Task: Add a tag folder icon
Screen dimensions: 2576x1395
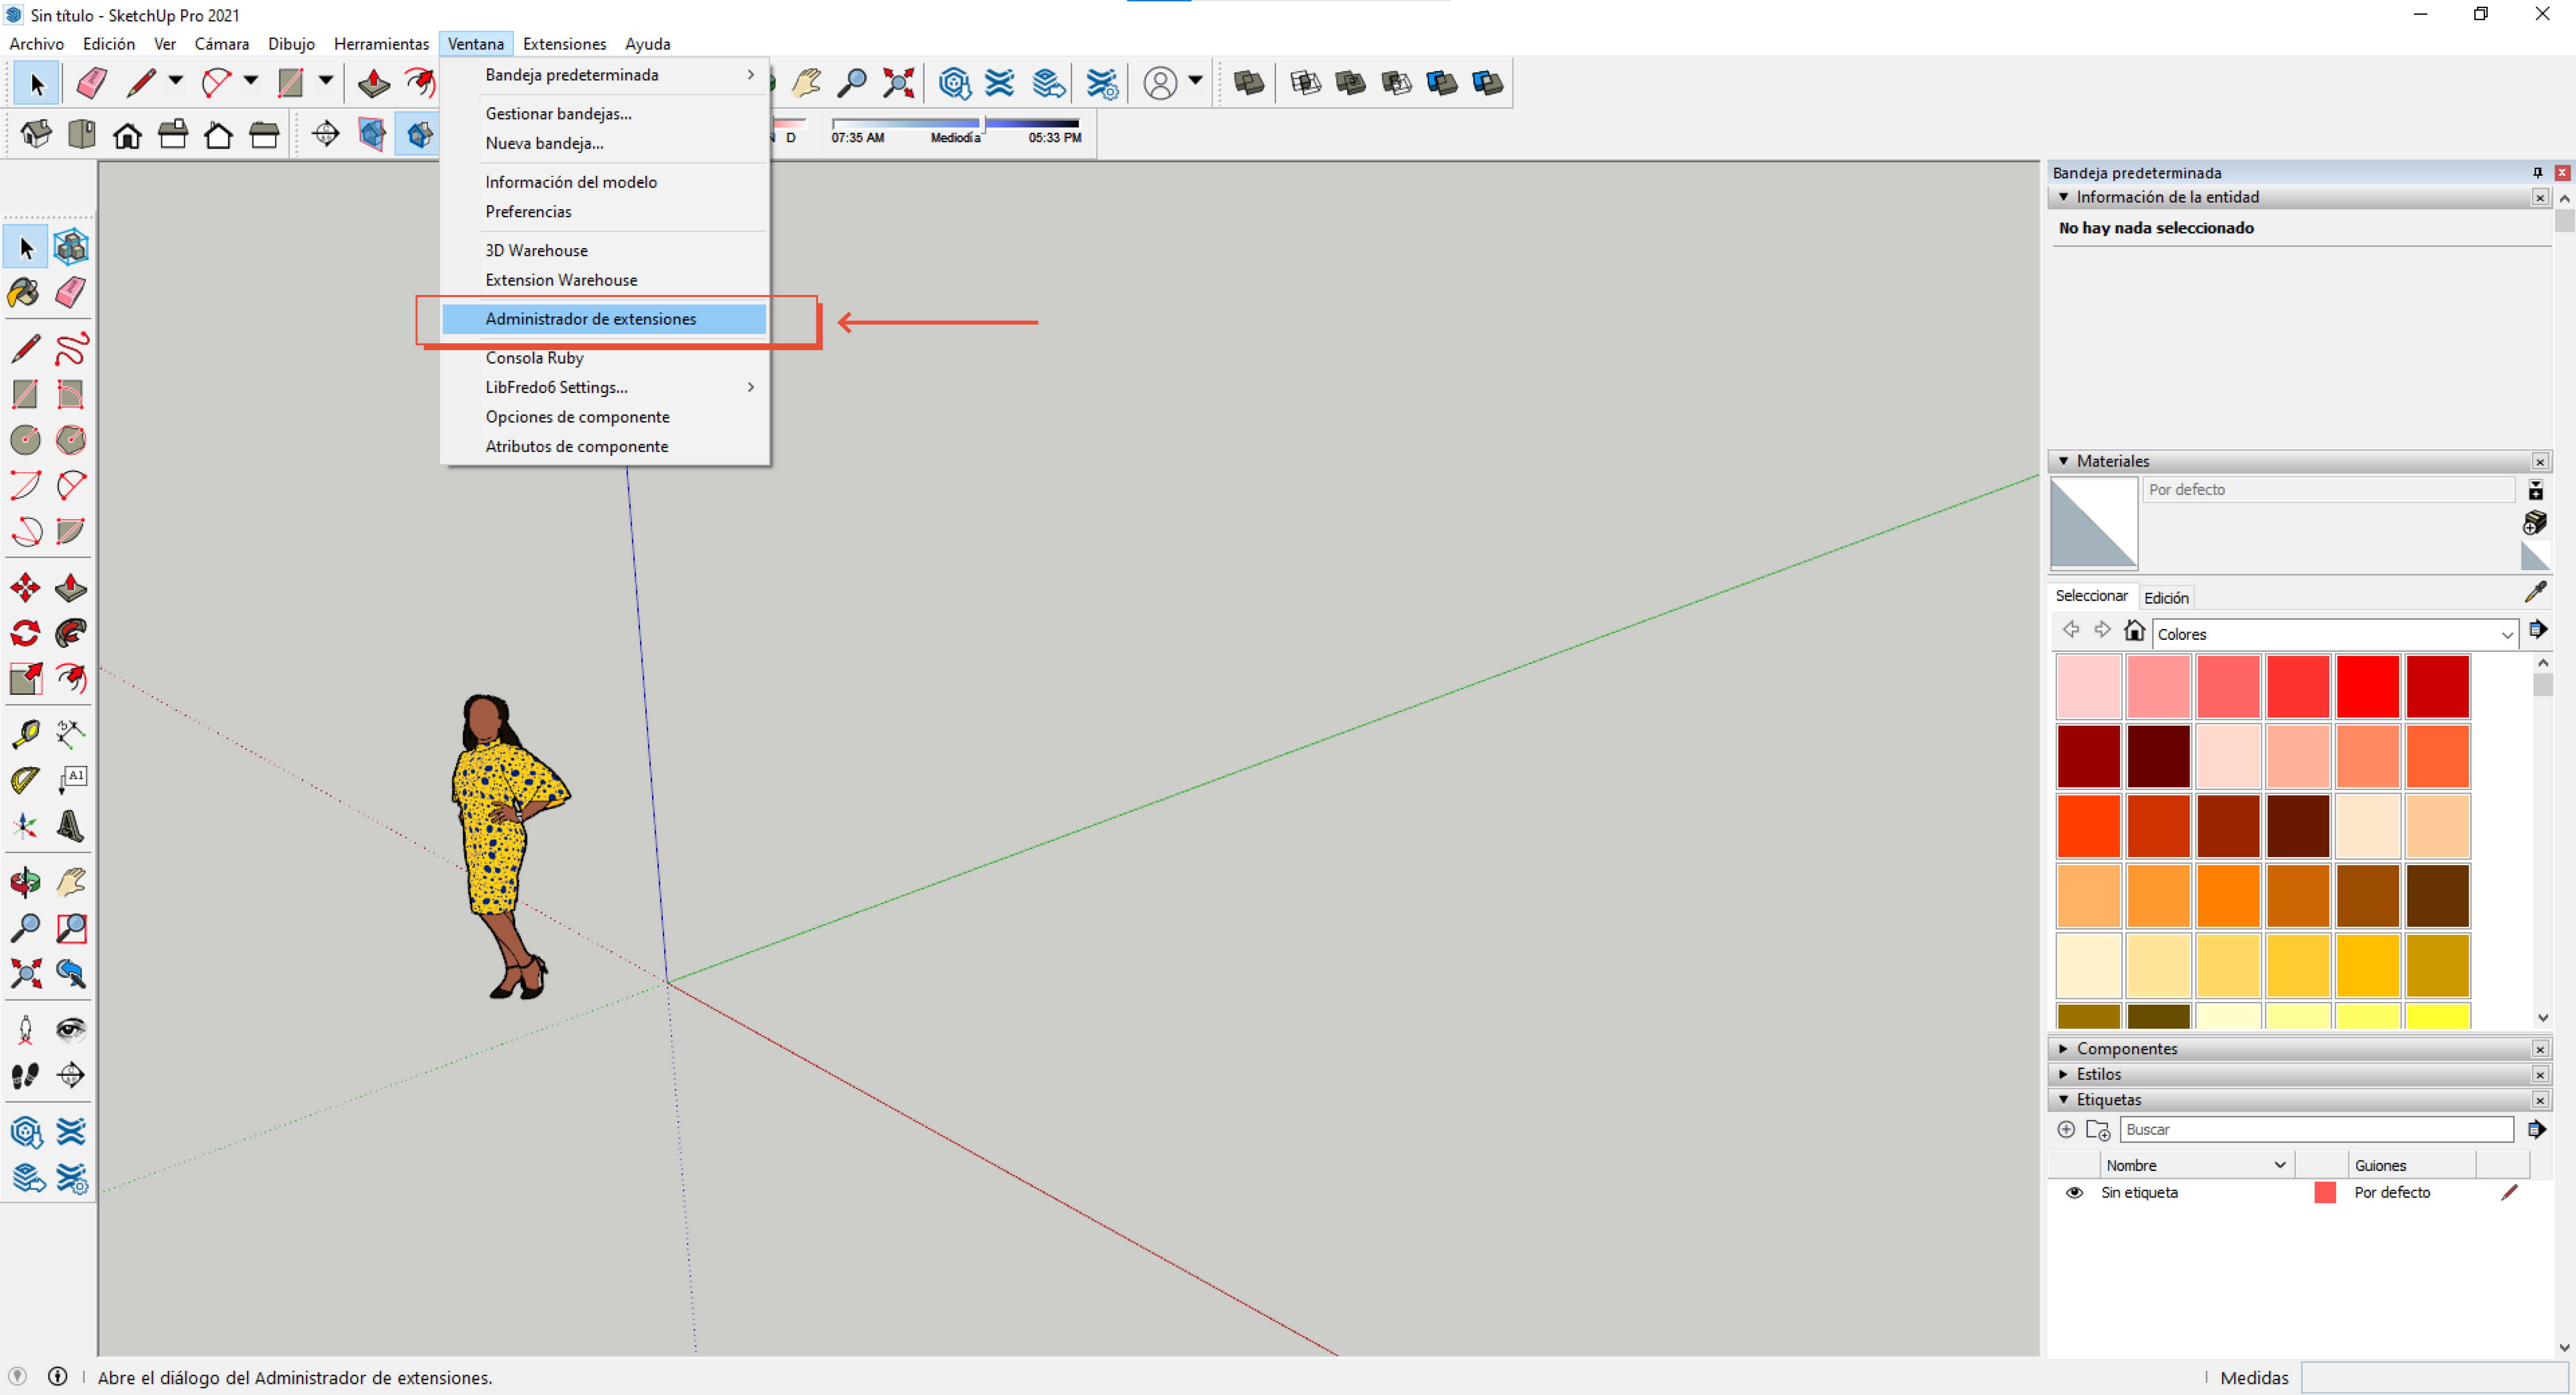Action: pyautogui.click(x=2098, y=1130)
